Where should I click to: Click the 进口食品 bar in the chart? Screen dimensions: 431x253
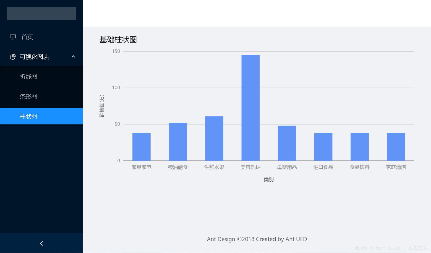point(323,147)
